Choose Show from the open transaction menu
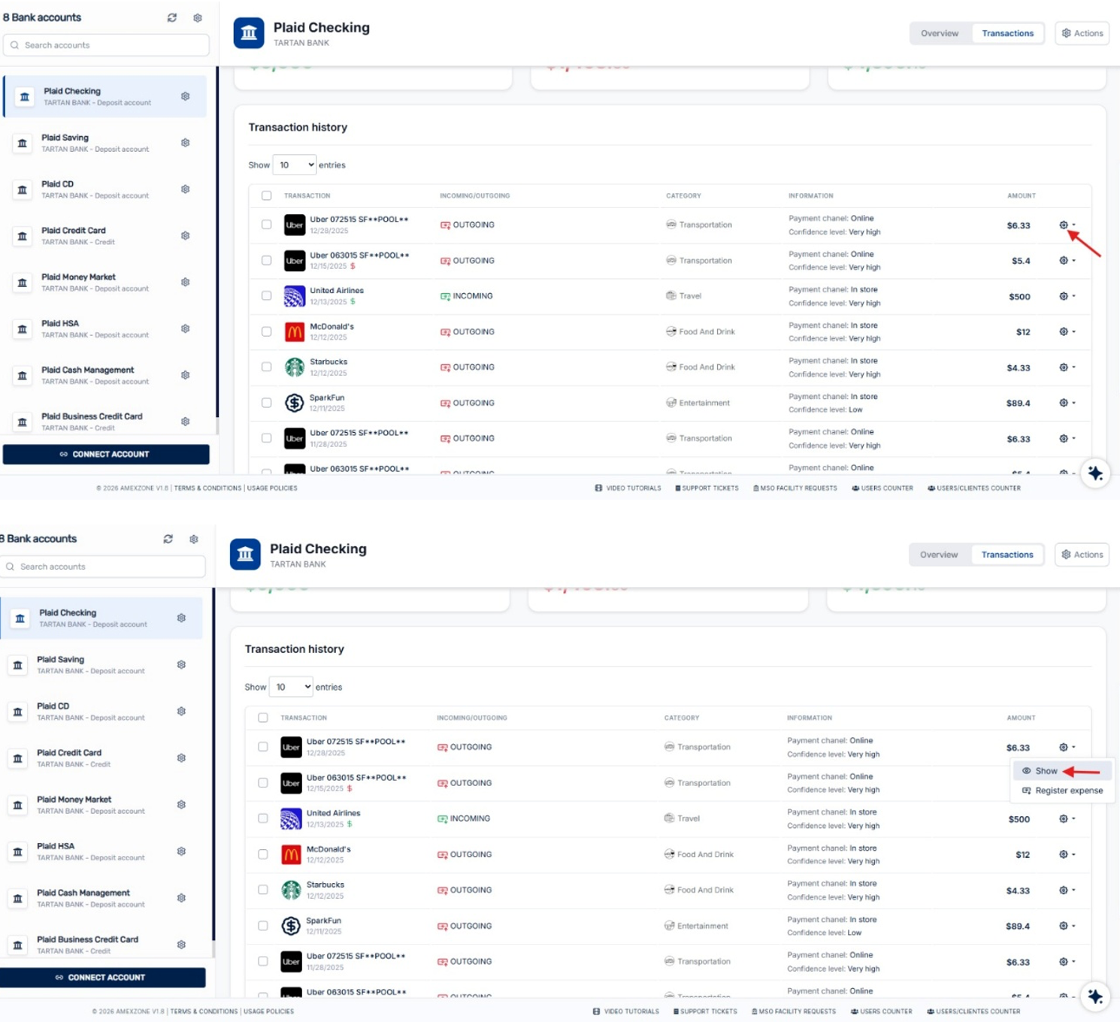The height and width of the screenshot is (1022, 1120). click(x=1046, y=771)
